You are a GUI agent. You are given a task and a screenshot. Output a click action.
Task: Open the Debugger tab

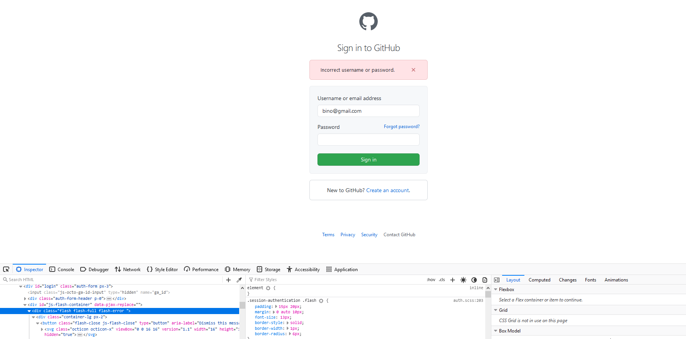94,269
